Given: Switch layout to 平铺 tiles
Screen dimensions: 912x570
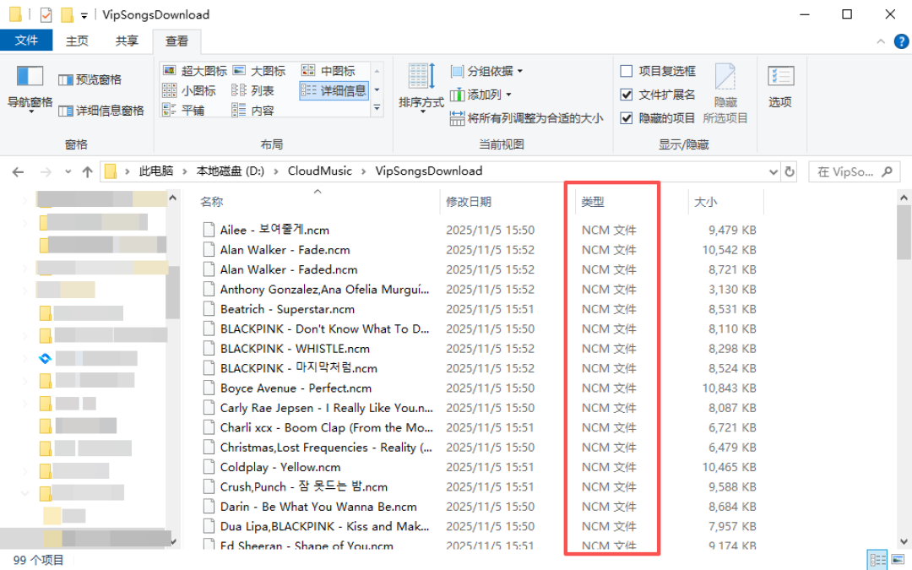Looking at the screenshot, I should pos(184,111).
